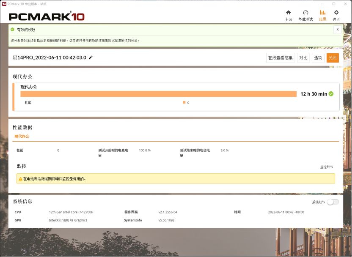Click the orange 关闭 button
This screenshot has height=257, width=352.
(x=333, y=58)
